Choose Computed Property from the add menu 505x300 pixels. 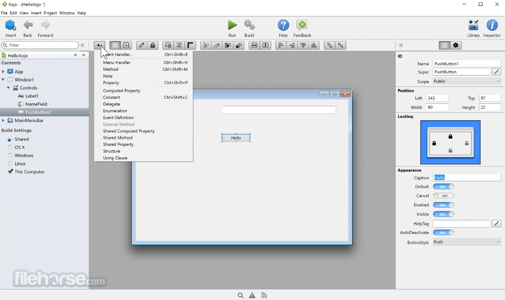(143, 91)
